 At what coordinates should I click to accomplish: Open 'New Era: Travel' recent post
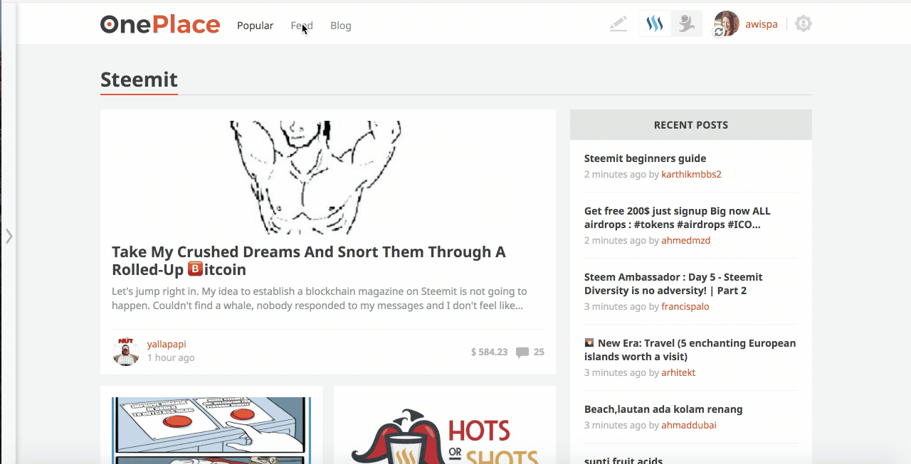pos(690,350)
